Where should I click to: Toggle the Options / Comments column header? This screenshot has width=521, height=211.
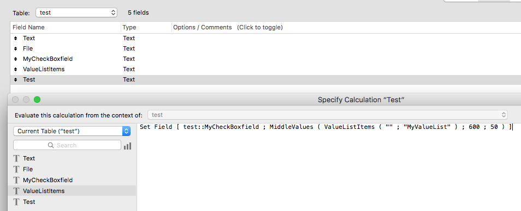tap(228, 27)
